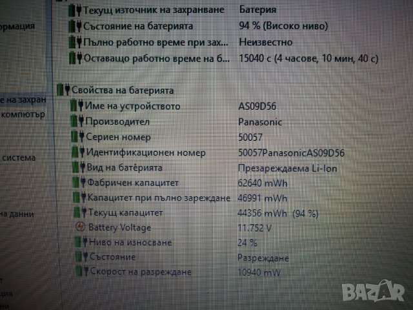Click battery icon beside Сериен номер

click(x=78, y=136)
